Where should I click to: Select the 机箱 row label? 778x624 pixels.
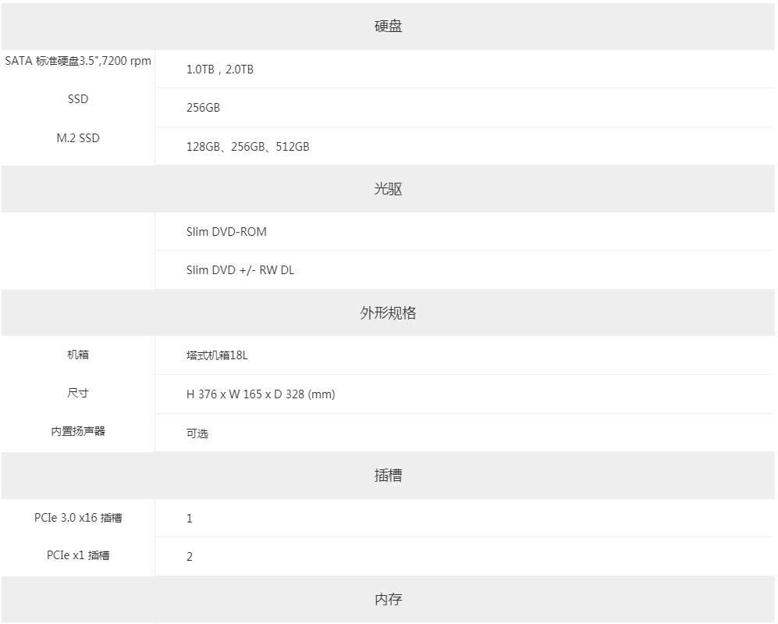[78, 355]
